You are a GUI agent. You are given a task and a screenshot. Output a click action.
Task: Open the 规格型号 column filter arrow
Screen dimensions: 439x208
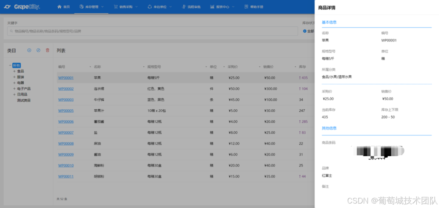(x=206, y=67)
